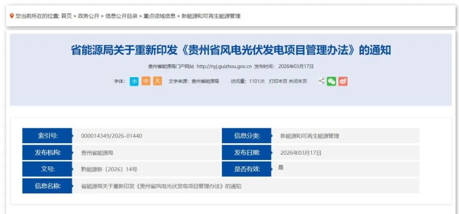Set font size to medium (中)

tap(146, 81)
